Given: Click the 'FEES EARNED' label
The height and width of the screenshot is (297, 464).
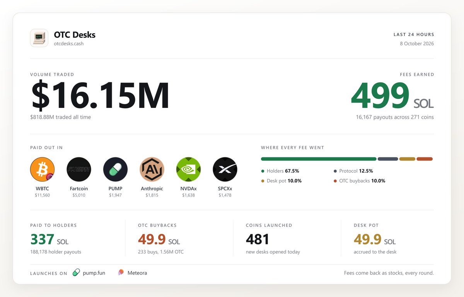Looking at the screenshot, I should tap(417, 75).
